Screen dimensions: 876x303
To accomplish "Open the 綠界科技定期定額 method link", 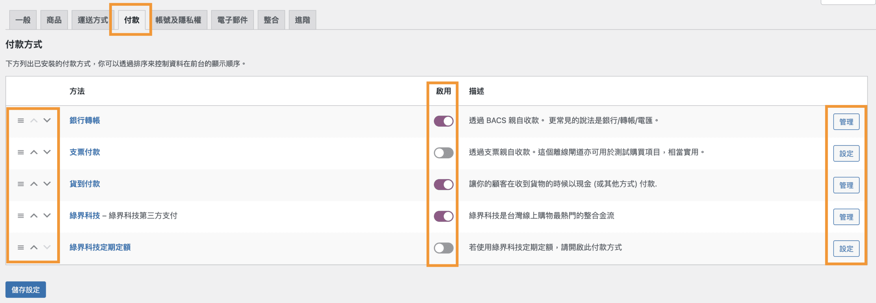I will click(100, 247).
